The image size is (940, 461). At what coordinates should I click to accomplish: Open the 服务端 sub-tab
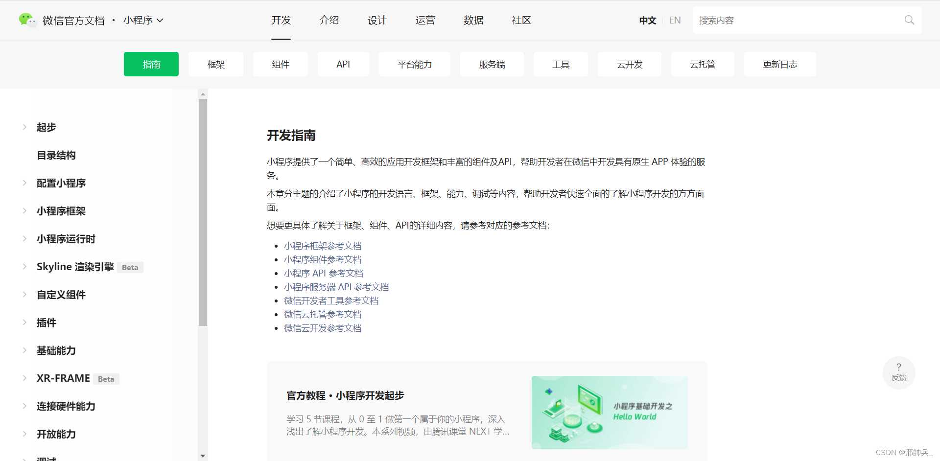point(492,64)
